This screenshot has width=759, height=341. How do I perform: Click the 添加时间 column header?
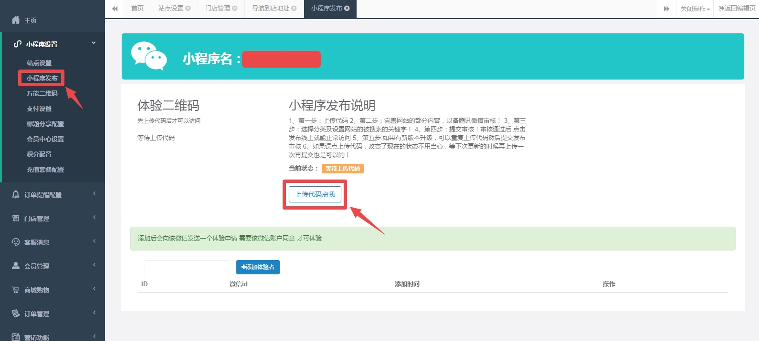tap(407, 284)
